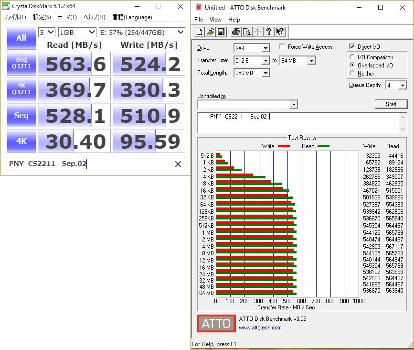Screen dimensions: 414x350
Task: Save results with the floppy disk icon
Action: pos(221,32)
